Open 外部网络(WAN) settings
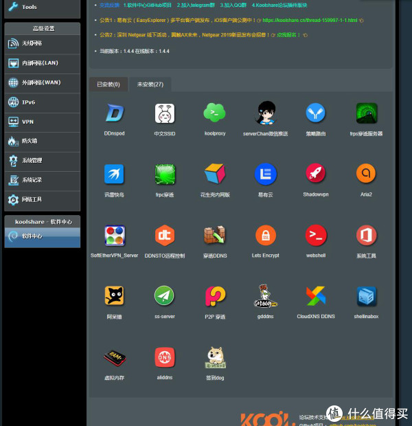Viewport: 412px width, 426px height. (x=43, y=83)
